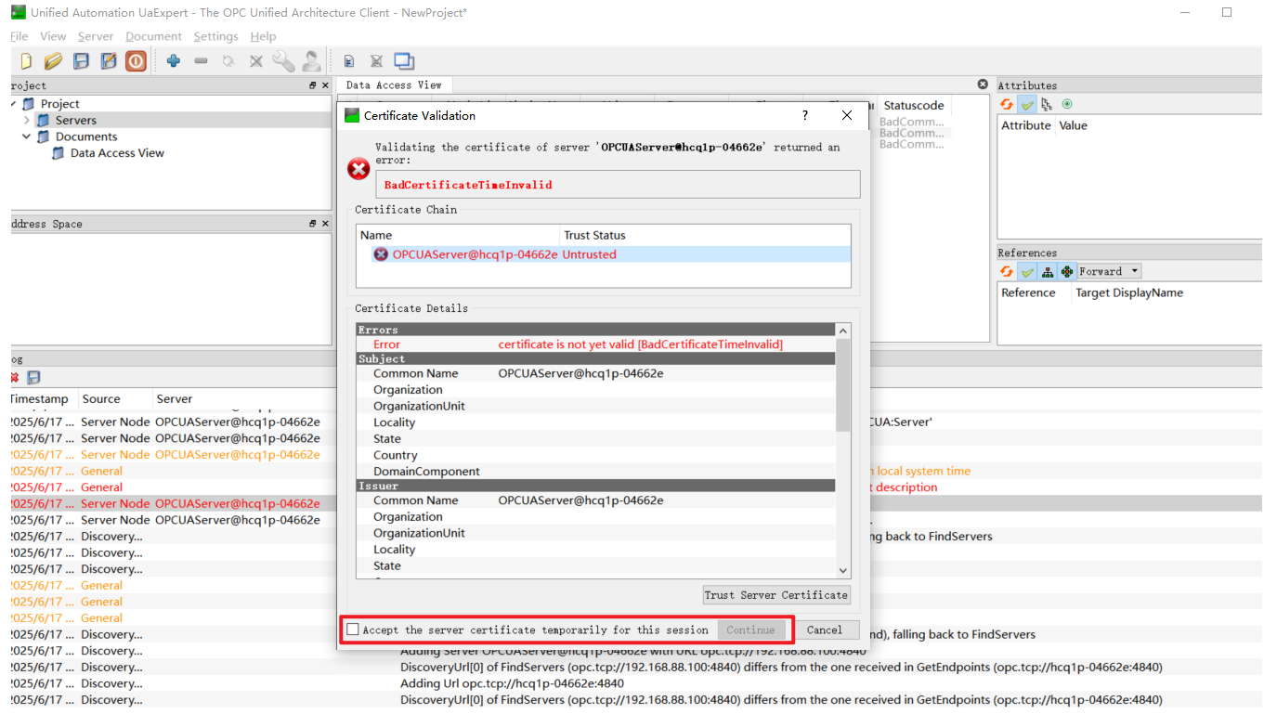Toggle the checkmark button in References toolbar
Screen dimensions: 1264x727
(x=1027, y=271)
